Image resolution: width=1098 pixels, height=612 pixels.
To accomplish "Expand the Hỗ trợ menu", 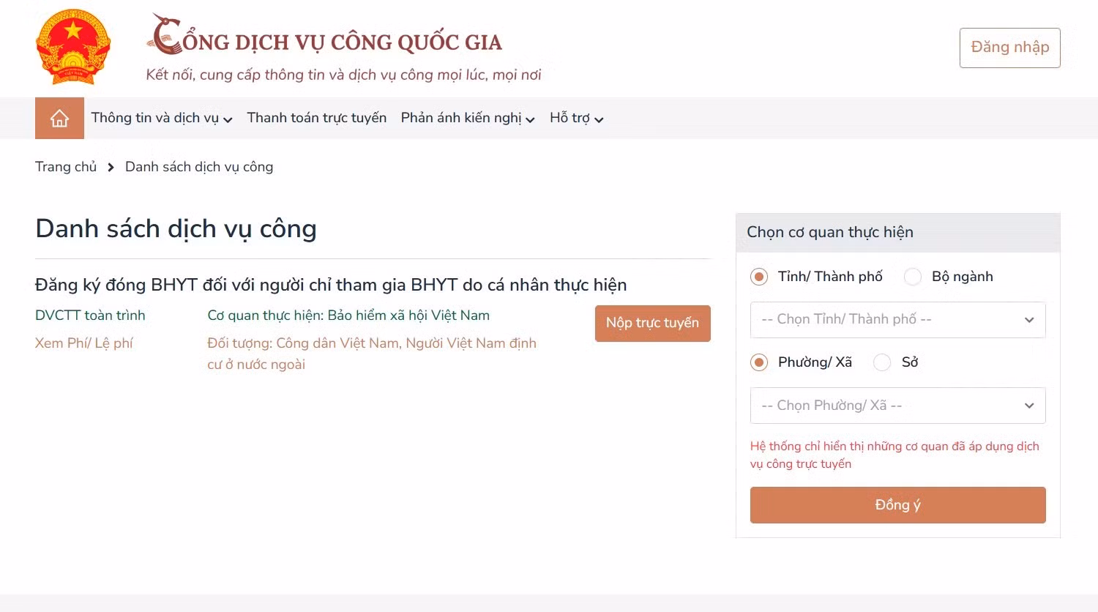I will 577,118.
